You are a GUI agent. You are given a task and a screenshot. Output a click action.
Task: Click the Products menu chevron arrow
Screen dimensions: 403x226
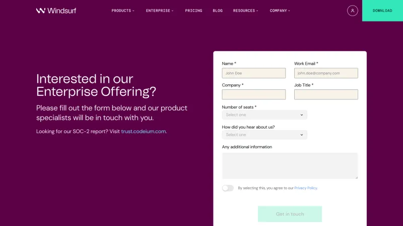click(133, 11)
